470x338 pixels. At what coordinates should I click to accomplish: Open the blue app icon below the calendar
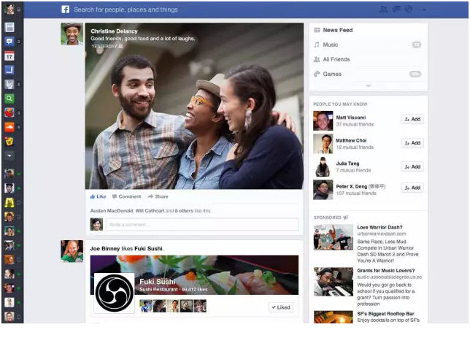[x=9, y=70]
